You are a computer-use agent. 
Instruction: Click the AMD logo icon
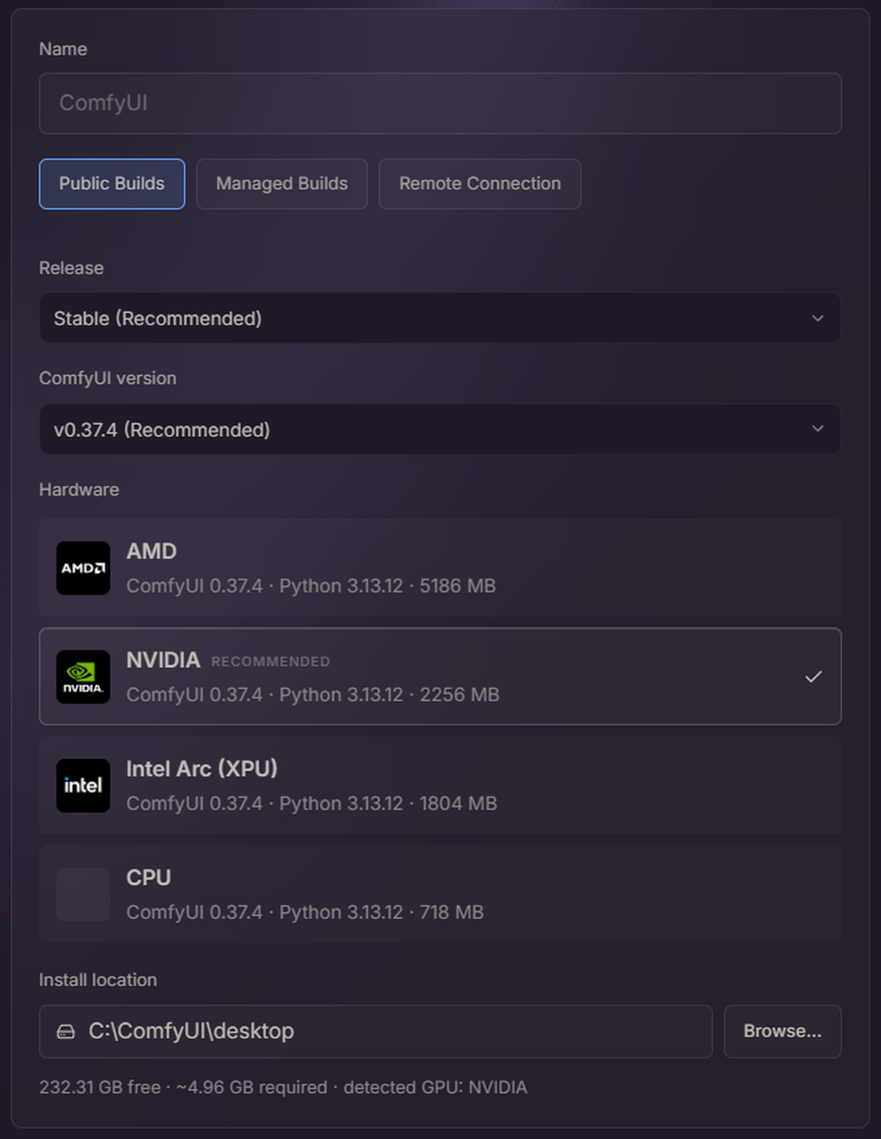(x=83, y=568)
